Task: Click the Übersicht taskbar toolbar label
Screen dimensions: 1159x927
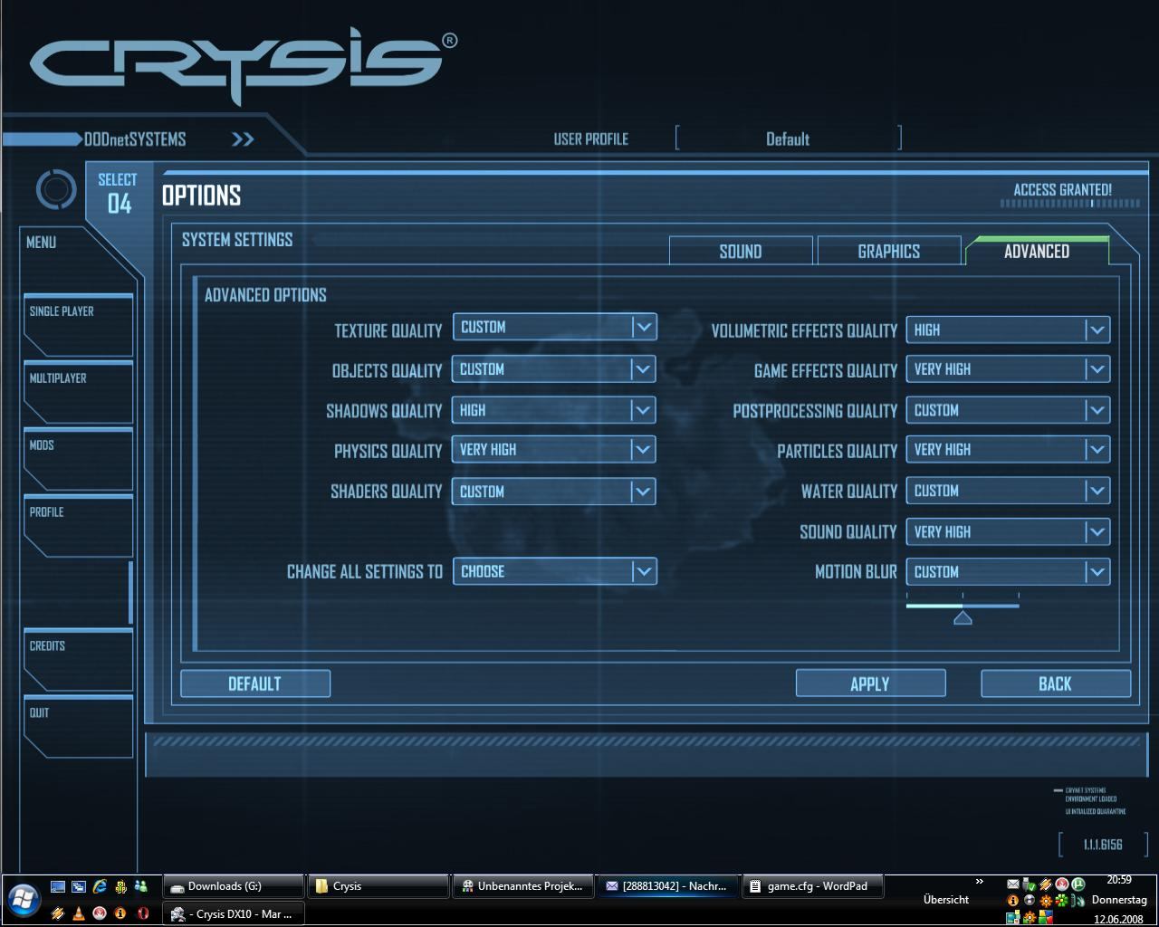Action: [x=946, y=900]
